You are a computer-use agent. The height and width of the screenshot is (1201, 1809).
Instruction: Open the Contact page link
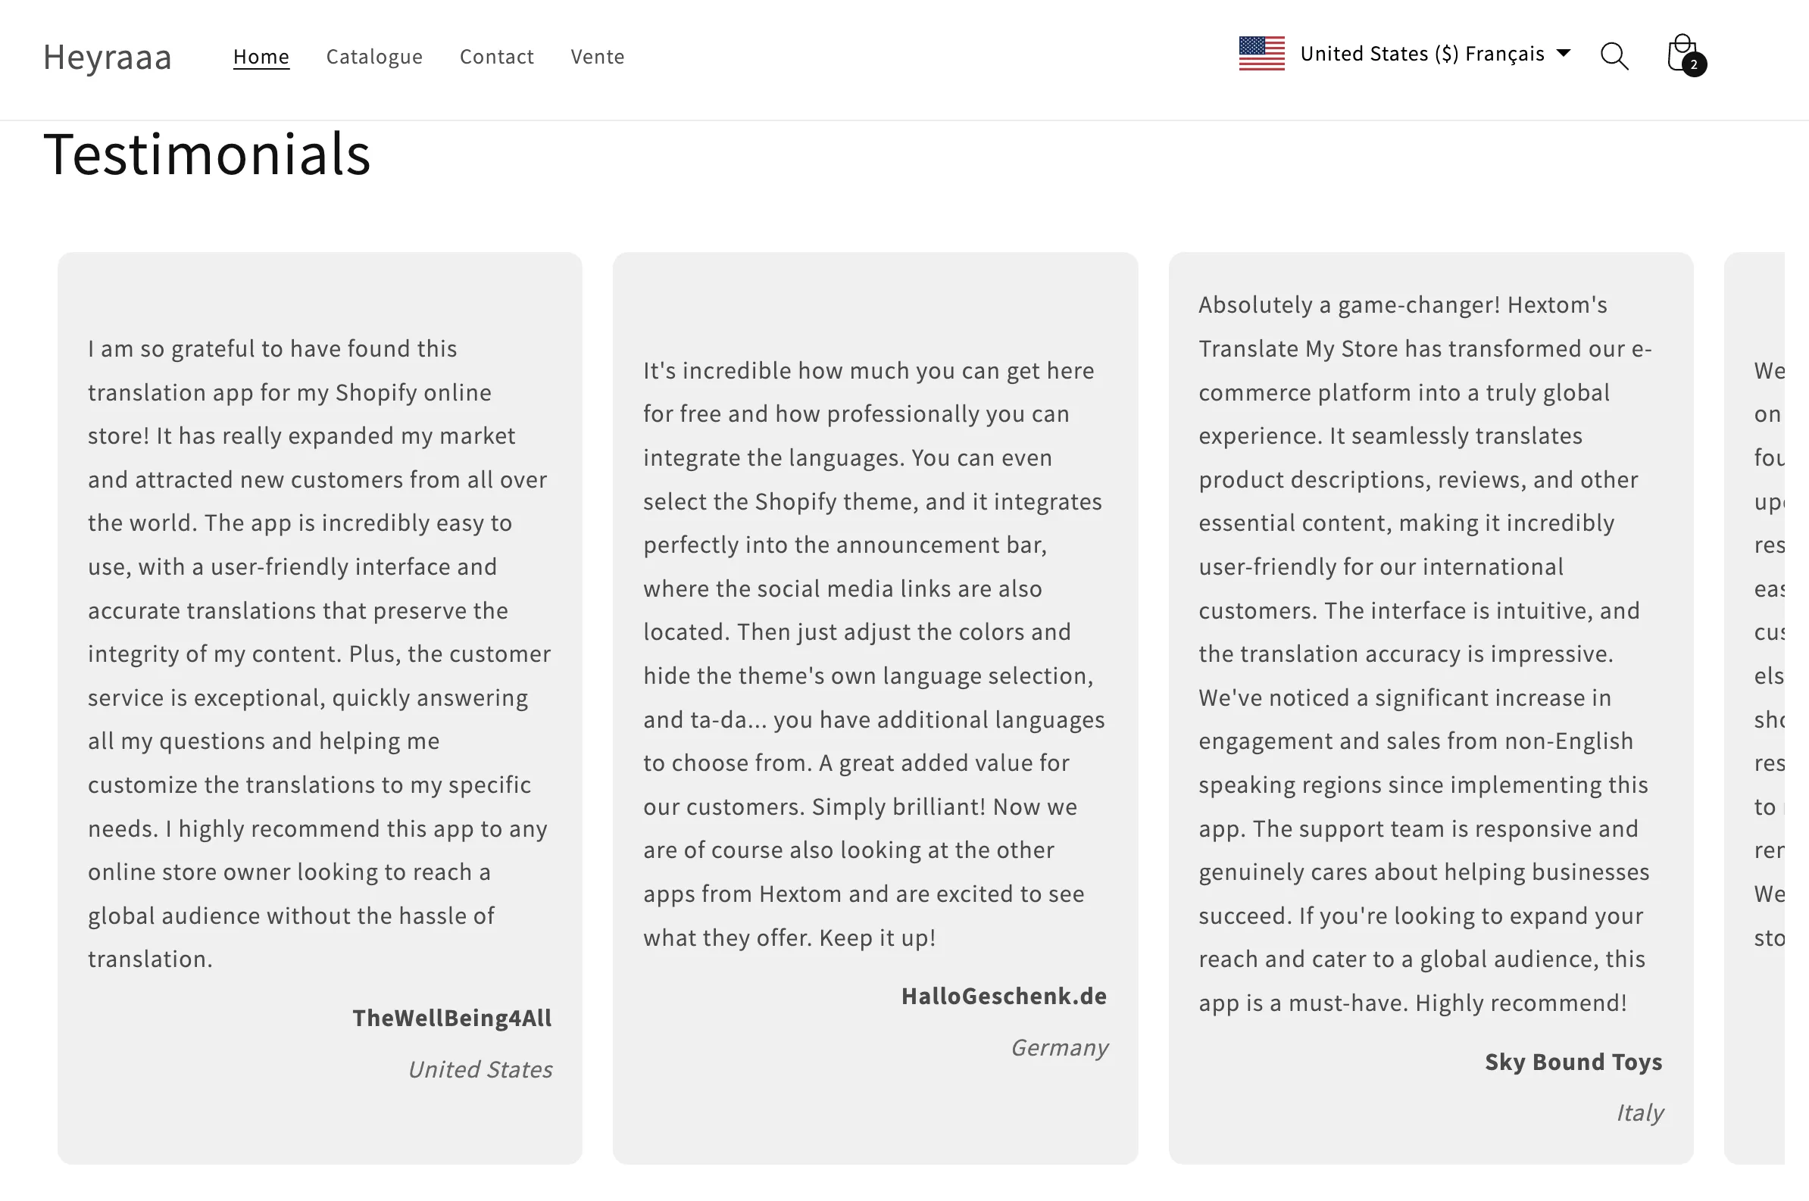496,57
